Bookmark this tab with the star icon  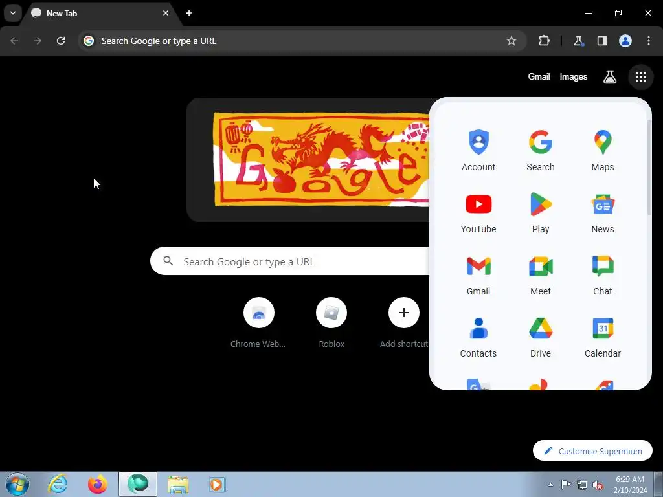pyautogui.click(x=511, y=41)
